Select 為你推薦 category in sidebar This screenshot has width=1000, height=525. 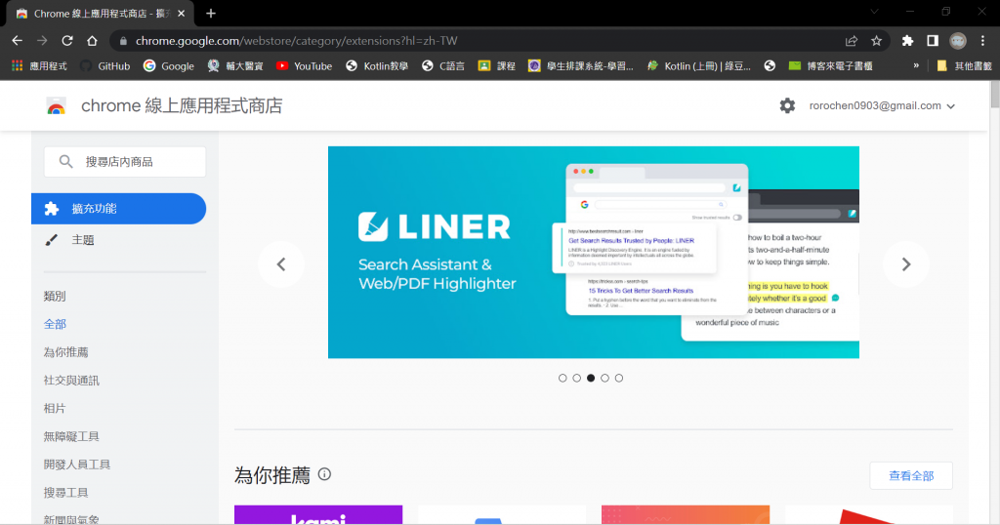tap(65, 352)
